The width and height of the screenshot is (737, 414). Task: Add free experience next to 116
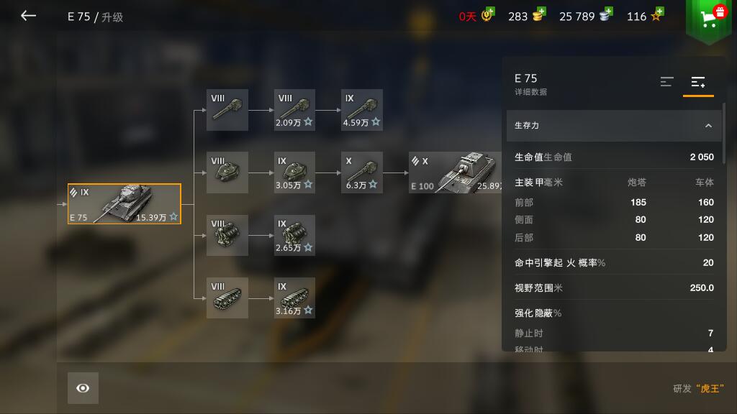657,14
